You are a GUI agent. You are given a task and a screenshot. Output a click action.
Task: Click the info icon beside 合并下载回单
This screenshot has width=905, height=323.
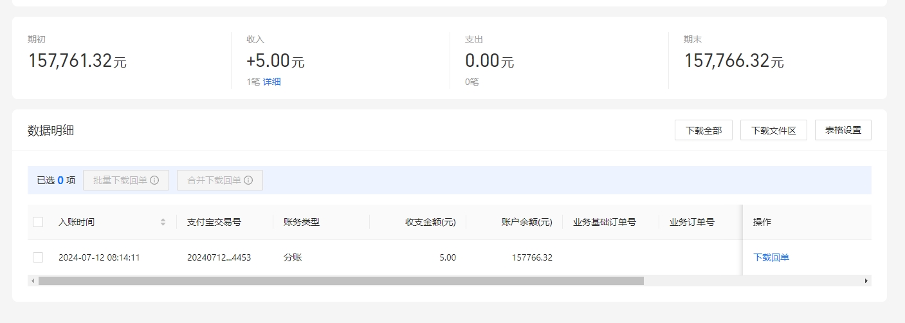(x=248, y=180)
